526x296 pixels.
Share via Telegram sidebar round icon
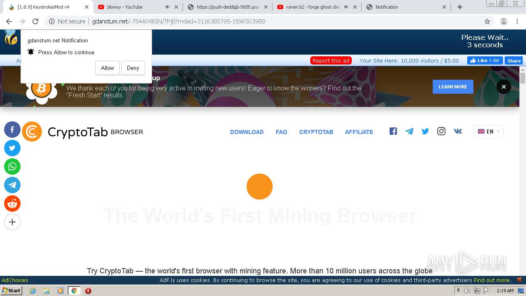point(12,185)
